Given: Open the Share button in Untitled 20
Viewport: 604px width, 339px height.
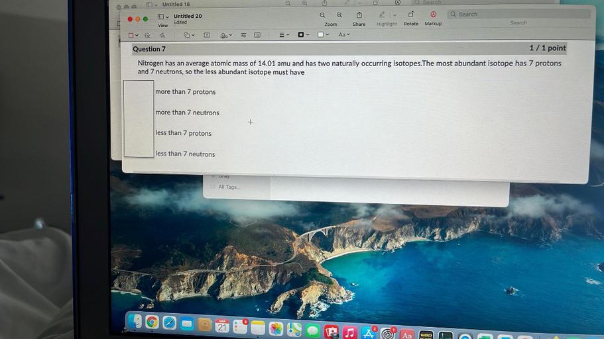Looking at the screenshot, I should [359, 15].
